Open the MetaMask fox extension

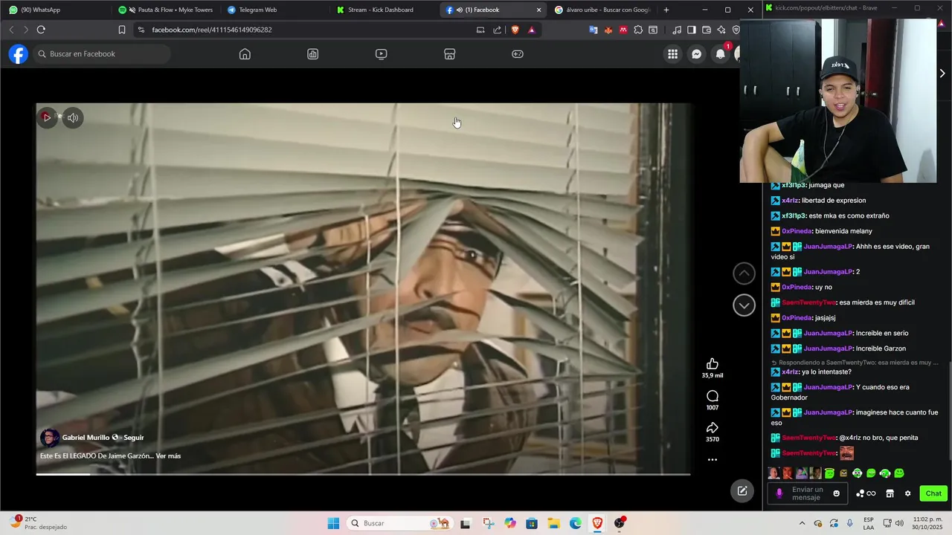(608, 30)
